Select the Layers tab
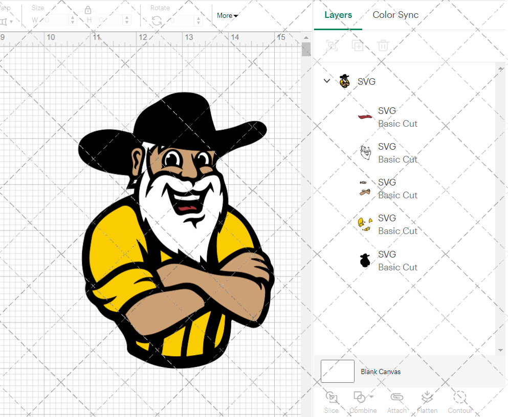Image resolution: width=508 pixels, height=417 pixels. coord(338,15)
